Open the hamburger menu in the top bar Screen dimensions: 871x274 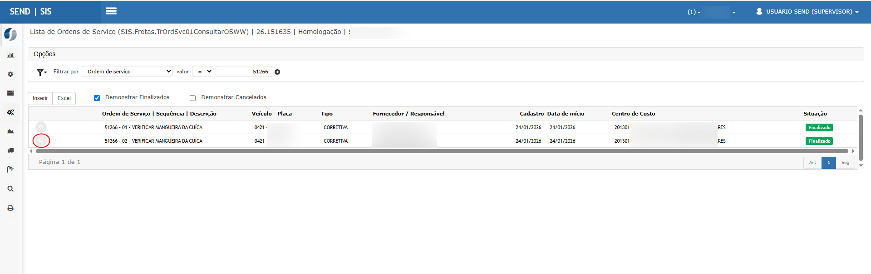click(111, 11)
